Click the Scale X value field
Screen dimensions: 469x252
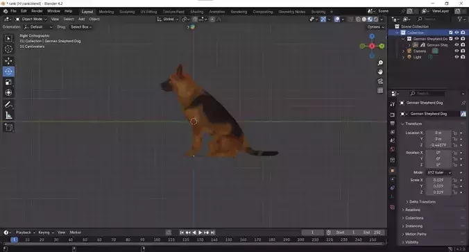(438, 180)
